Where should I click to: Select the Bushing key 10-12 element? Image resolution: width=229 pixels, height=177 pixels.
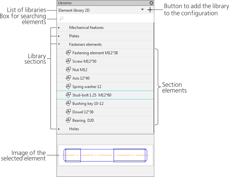coord(88,104)
